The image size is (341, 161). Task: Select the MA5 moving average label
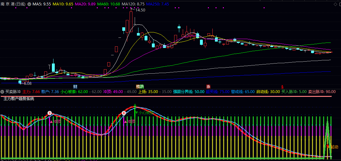[x=41, y=4]
